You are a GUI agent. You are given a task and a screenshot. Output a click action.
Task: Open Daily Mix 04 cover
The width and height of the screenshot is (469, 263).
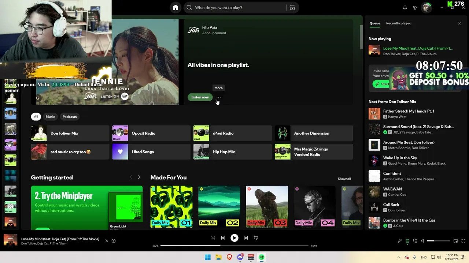point(314,207)
